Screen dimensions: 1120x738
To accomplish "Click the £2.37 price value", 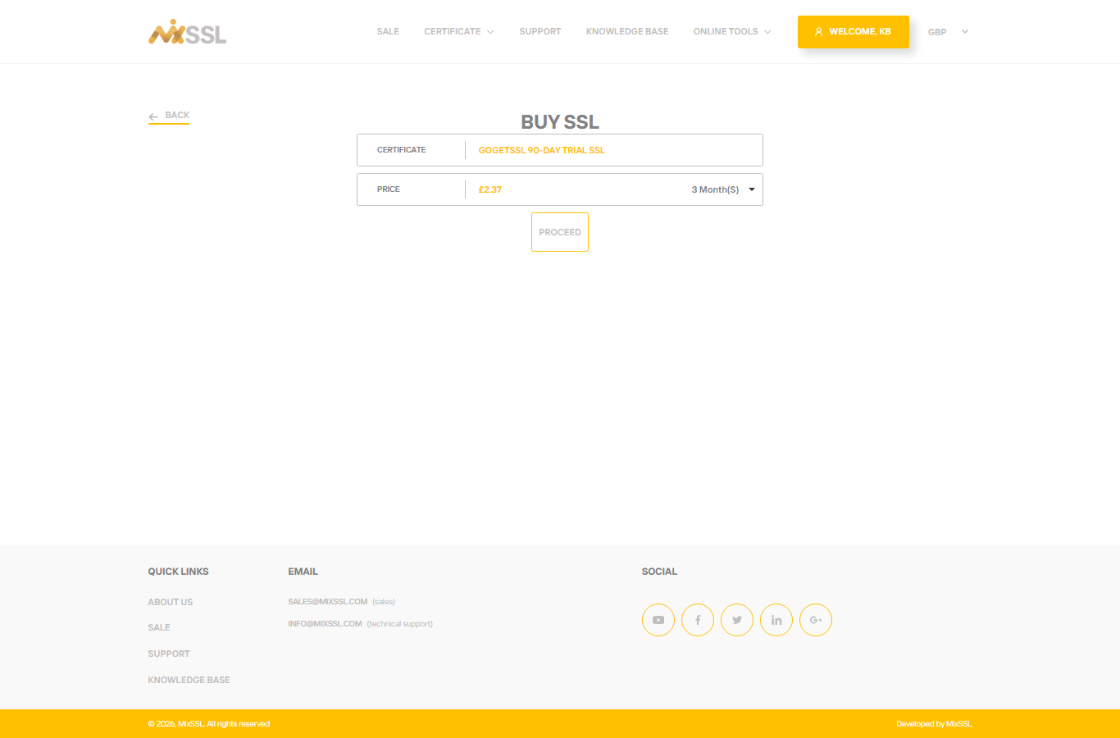I will 490,189.
